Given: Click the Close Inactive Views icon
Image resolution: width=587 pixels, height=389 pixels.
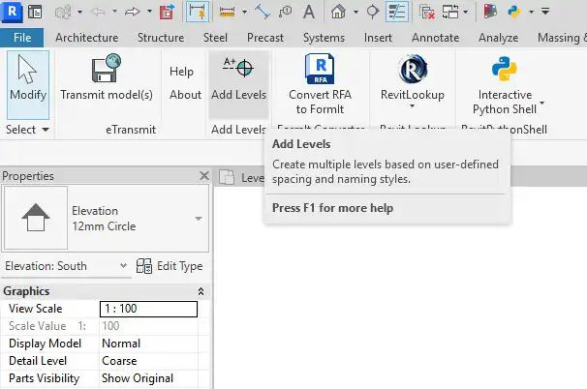Looking at the screenshot, I should [427, 12].
